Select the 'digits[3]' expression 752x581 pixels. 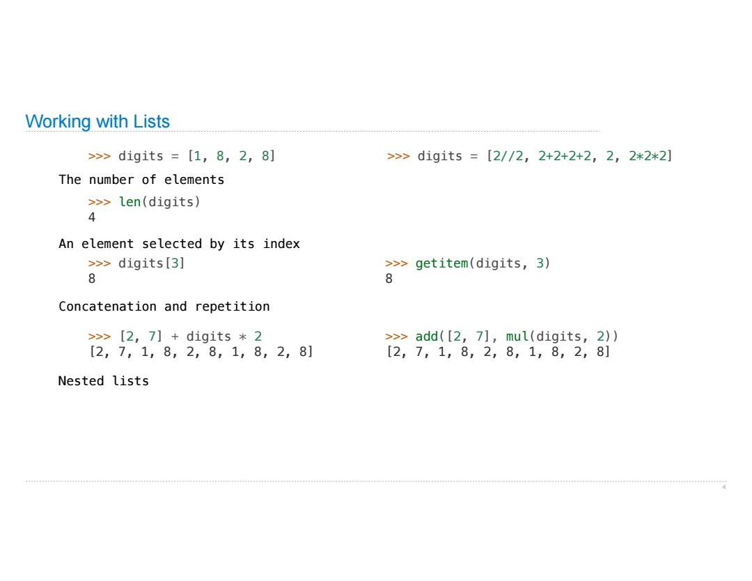152,263
